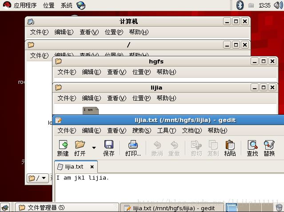Image resolution: width=284 pixels, height=212 pixels.
Task: Close the lijia.txt tab
Action: pyautogui.click(x=92, y=167)
